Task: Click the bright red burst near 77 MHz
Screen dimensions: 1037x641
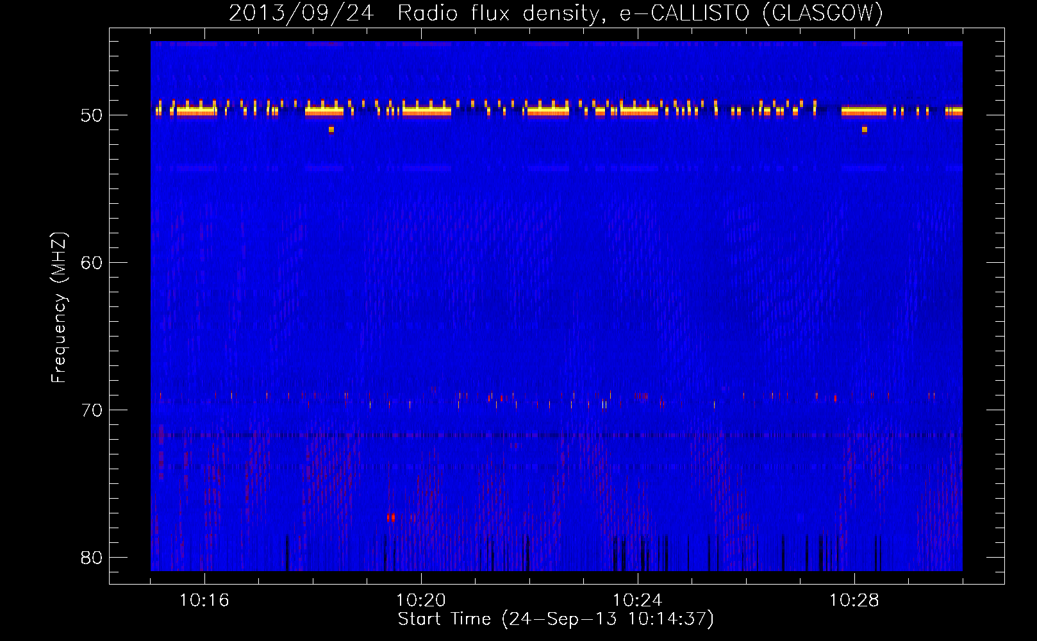Action: tap(390, 517)
